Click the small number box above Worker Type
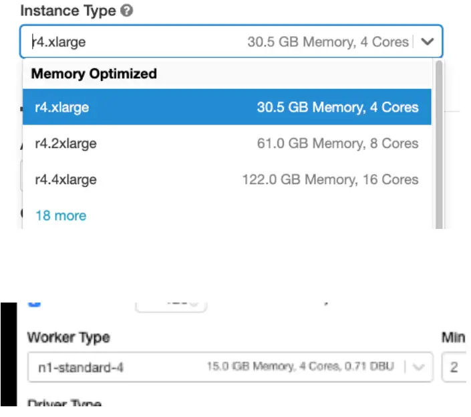This screenshot has height=417, width=471. [171, 305]
